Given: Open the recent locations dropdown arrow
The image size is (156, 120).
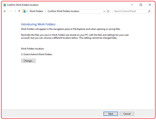Looking at the screenshot, I should coord(15,11).
